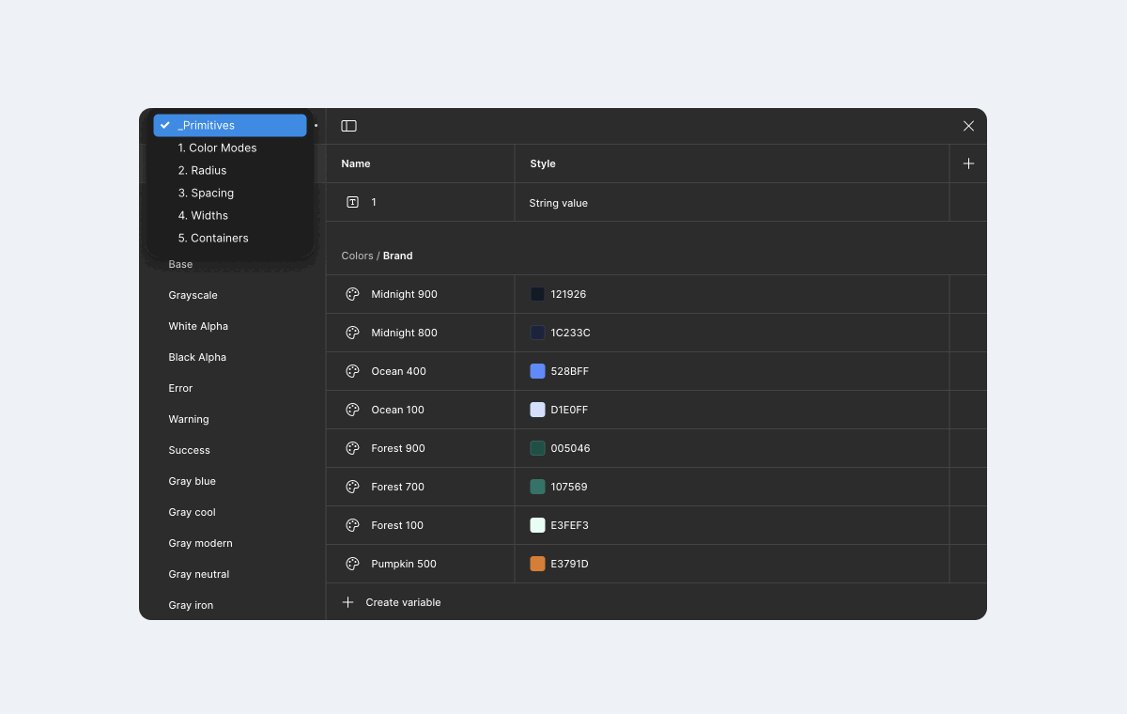Click the Midnight 900 variable name
The width and height of the screenshot is (1127, 714).
click(x=404, y=294)
